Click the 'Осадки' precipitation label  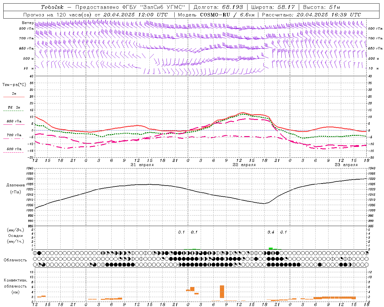coord(15,236)
